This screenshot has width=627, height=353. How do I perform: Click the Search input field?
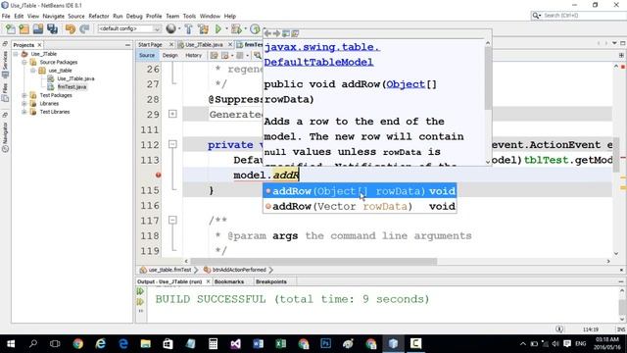point(583,16)
